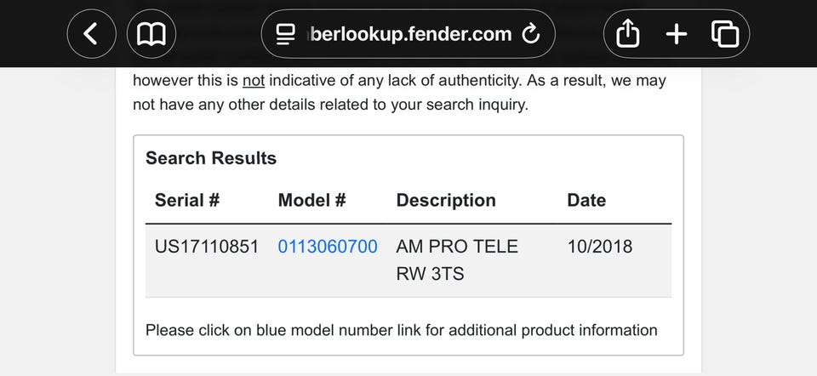Open the bookmarks book icon
This screenshot has width=817, height=376.
pos(151,34)
